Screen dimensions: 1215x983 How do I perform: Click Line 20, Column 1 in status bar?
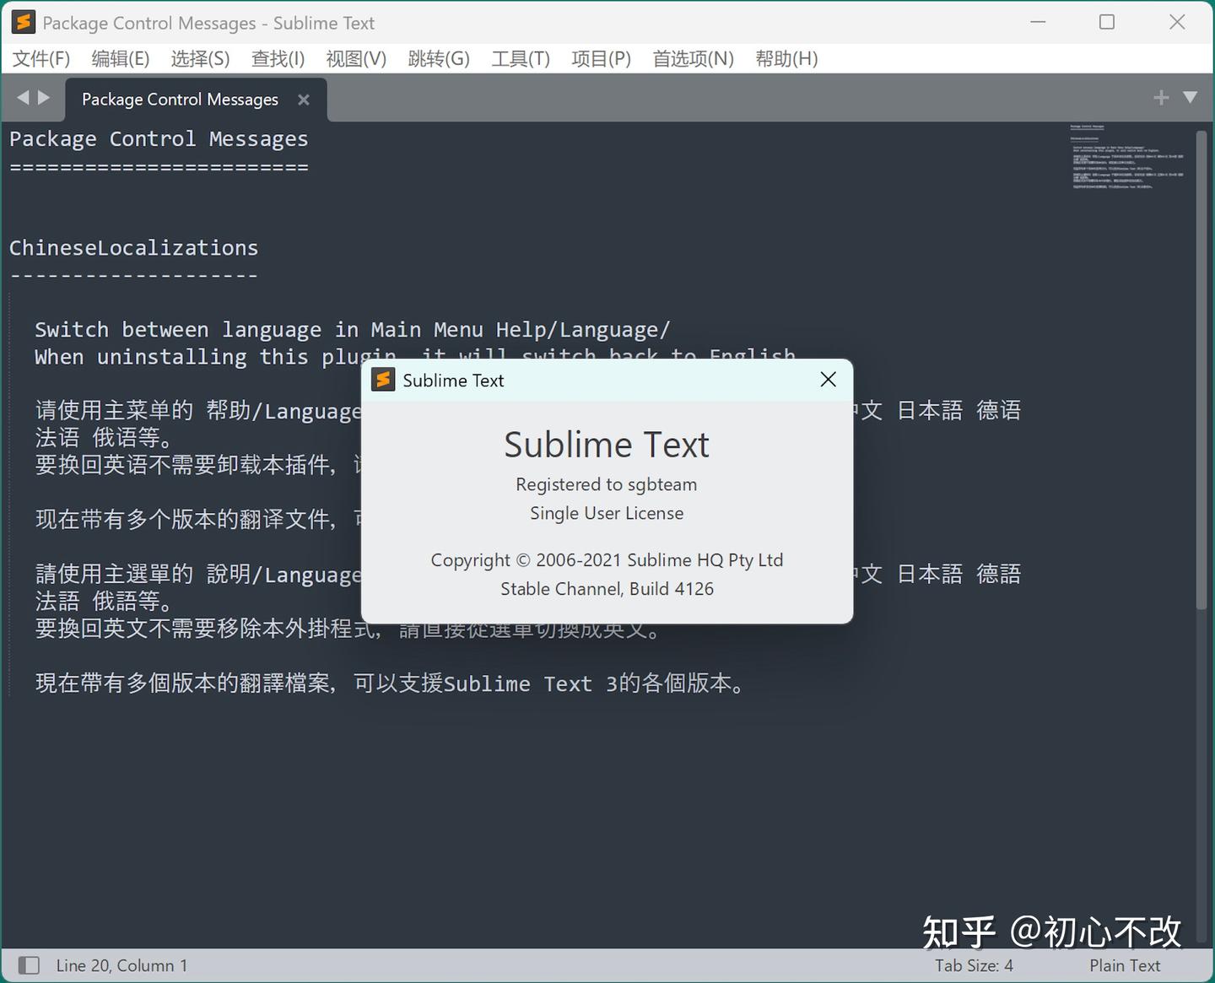[121, 964]
